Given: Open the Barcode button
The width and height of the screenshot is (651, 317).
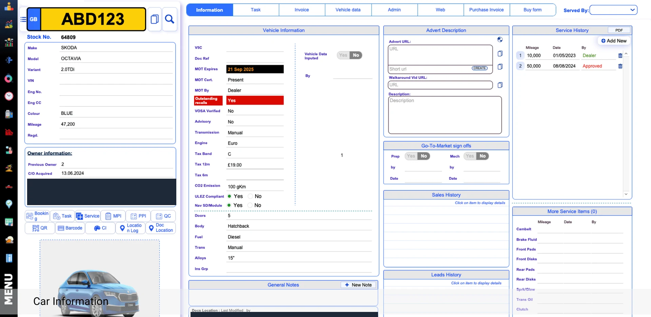Looking at the screenshot, I should 70,228.
